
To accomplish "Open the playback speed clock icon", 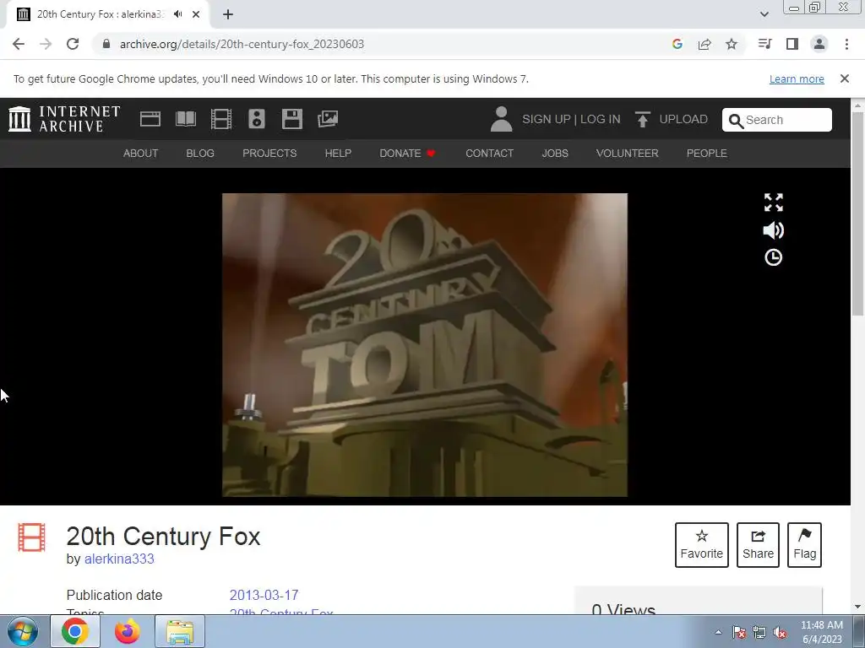I will (x=774, y=257).
